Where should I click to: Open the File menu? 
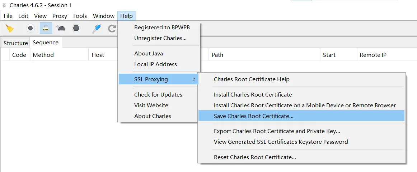8,16
